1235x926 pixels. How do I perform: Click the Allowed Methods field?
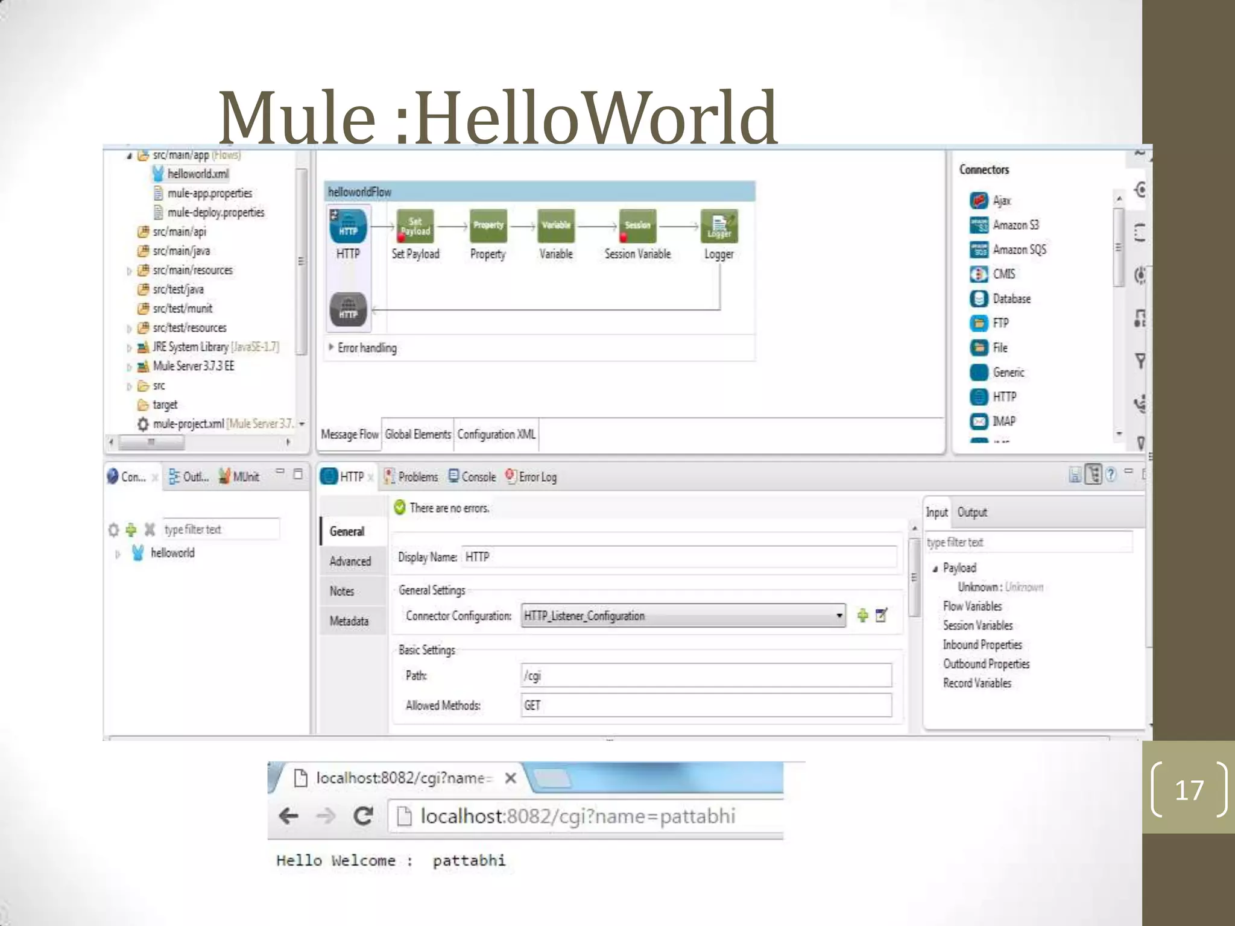(x=706, y=705)
